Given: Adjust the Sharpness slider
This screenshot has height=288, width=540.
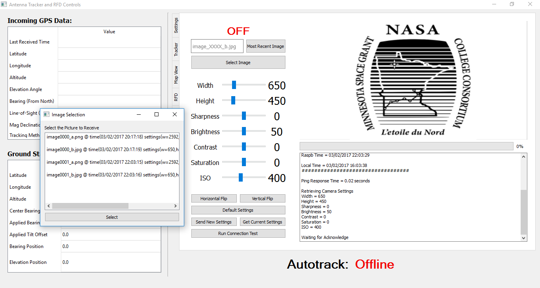Looking at the screenshot, I should click(244, 116).
